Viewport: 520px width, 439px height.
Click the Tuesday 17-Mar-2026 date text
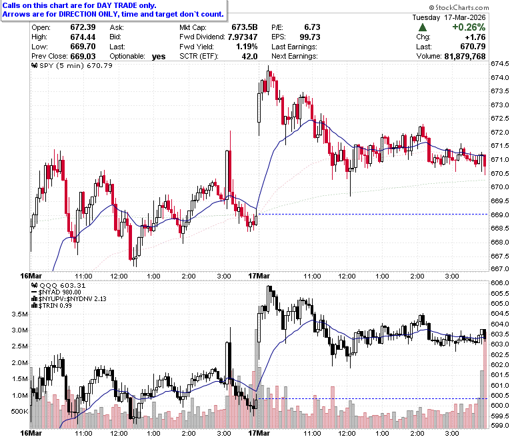pyautogui.click(x=449, y=17)
